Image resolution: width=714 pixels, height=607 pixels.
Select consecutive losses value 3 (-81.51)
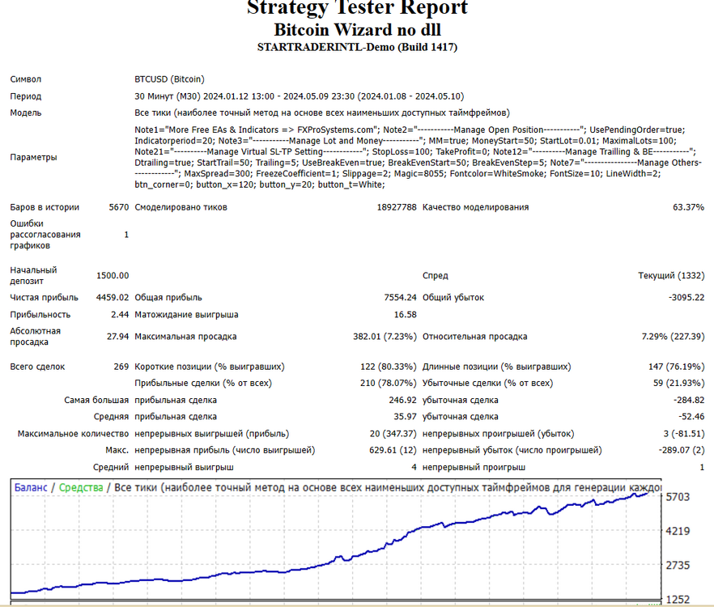coord(684,434)
